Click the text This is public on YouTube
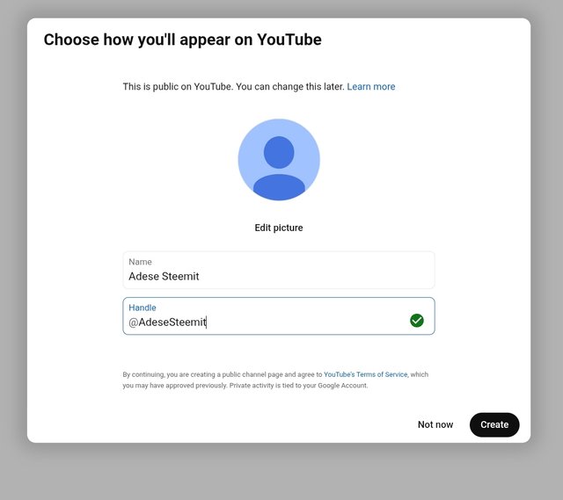Viewport: 563px width, 500px height. [178, 86]
